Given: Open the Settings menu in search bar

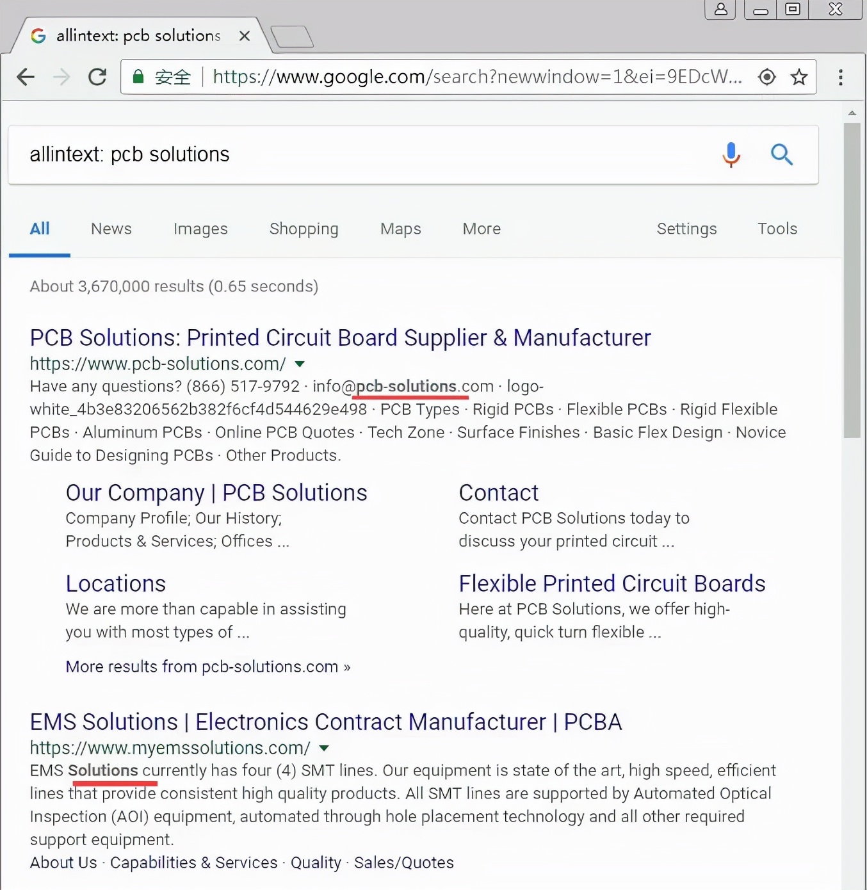Looking at the screenshot, I should click(x=686, y=229).
